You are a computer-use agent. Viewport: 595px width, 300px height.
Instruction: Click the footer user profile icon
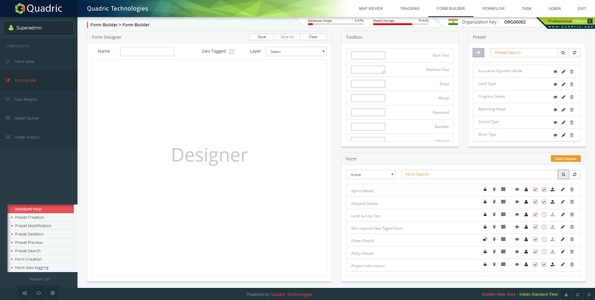pyautogui.click(x=566, y=295)
